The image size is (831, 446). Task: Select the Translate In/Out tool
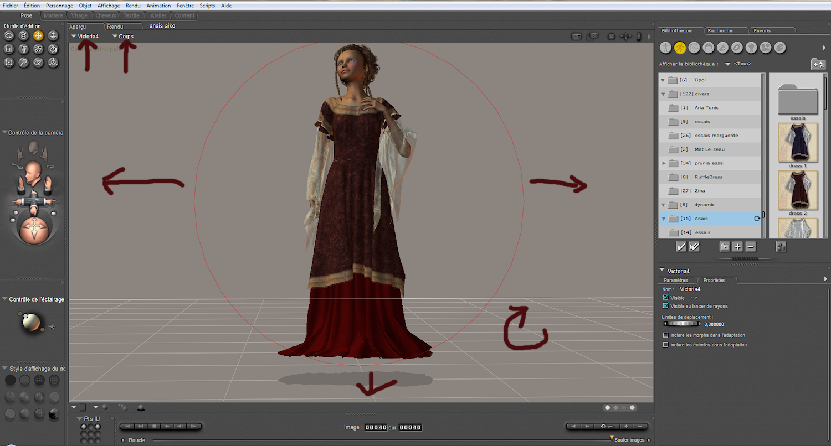[x=53, y=35]
